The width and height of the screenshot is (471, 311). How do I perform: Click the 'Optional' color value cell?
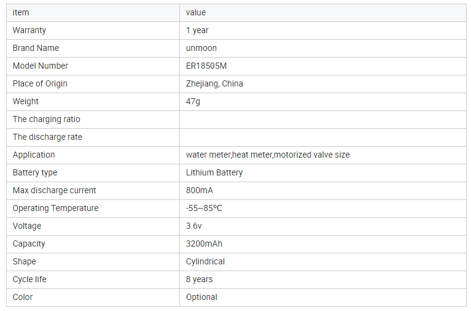pyautogui.click(x=323, y=297)
